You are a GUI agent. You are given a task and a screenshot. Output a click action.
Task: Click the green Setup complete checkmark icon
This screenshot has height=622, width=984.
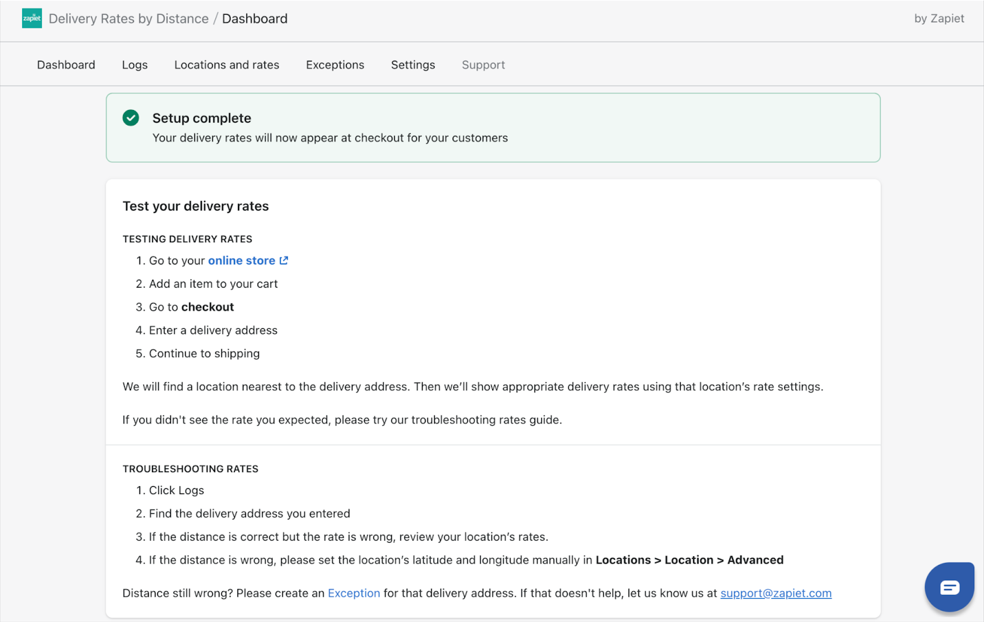click(131, 117)
